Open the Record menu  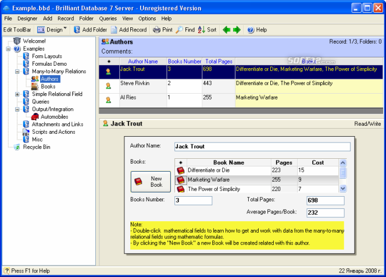[x=66, y=19]
